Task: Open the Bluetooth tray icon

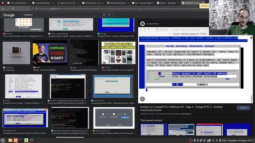Action: 194,140
